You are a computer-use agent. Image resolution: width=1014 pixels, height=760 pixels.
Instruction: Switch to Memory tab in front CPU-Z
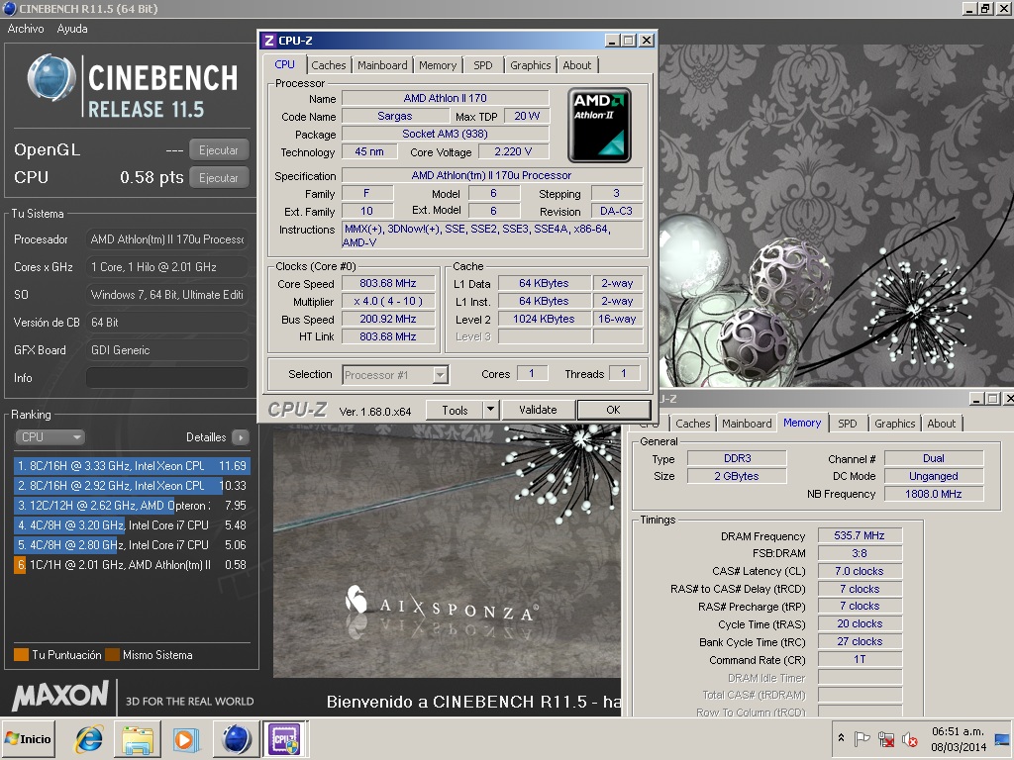point(437,65)
